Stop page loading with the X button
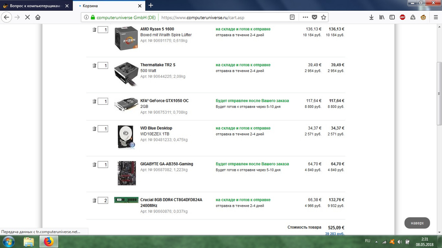The width and height of the screenshot is (442, 248). click(x=28, y=17)
